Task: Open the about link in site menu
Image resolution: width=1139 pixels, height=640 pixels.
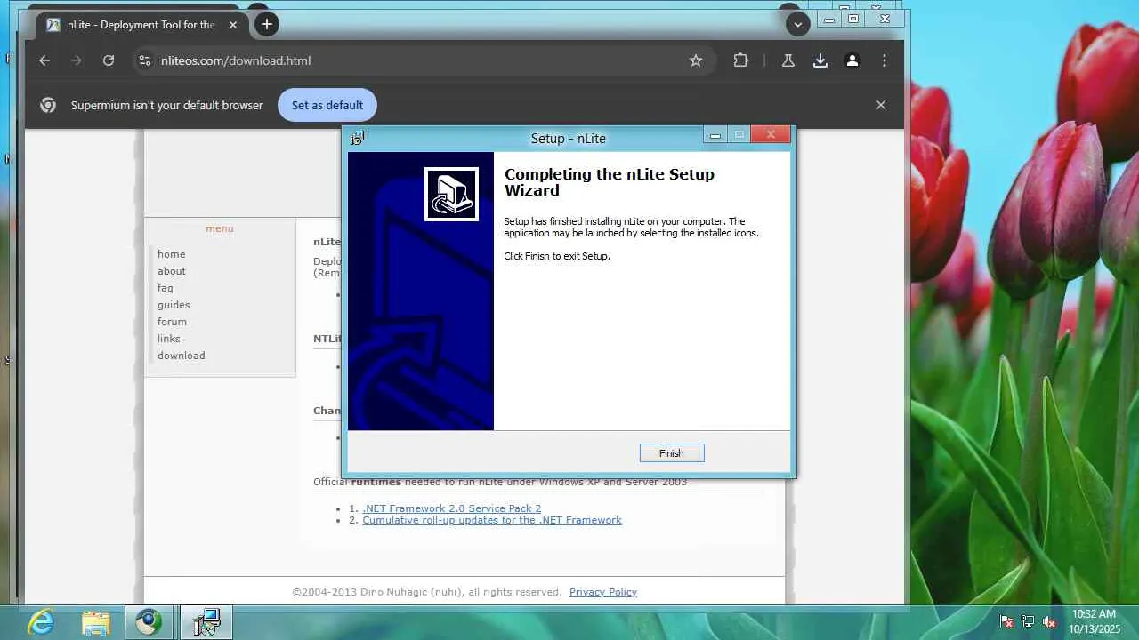Action: pos(172,271)
